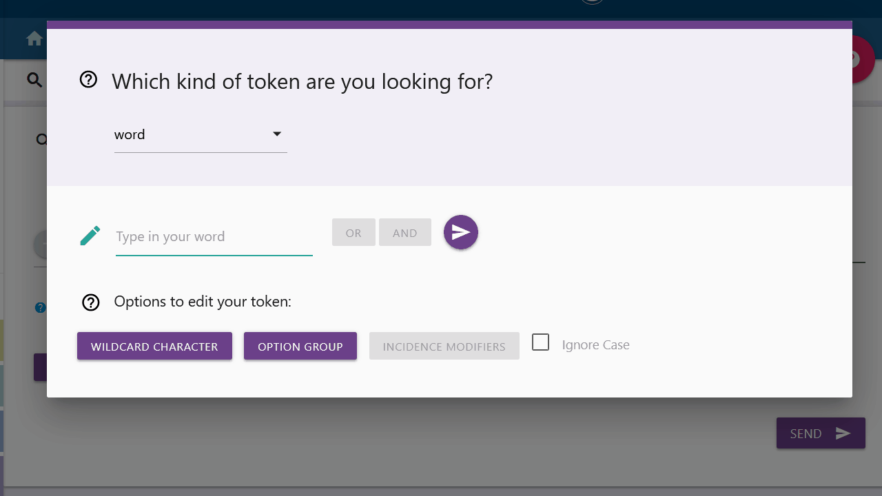Expand the token type dropdown arrow
This screenshot has width=882, height=496.
click(x=277, y=134)
